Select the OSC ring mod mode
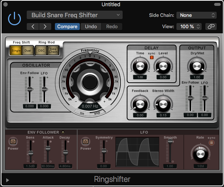Viewport: 224px width, 187px height. [41, 51]
